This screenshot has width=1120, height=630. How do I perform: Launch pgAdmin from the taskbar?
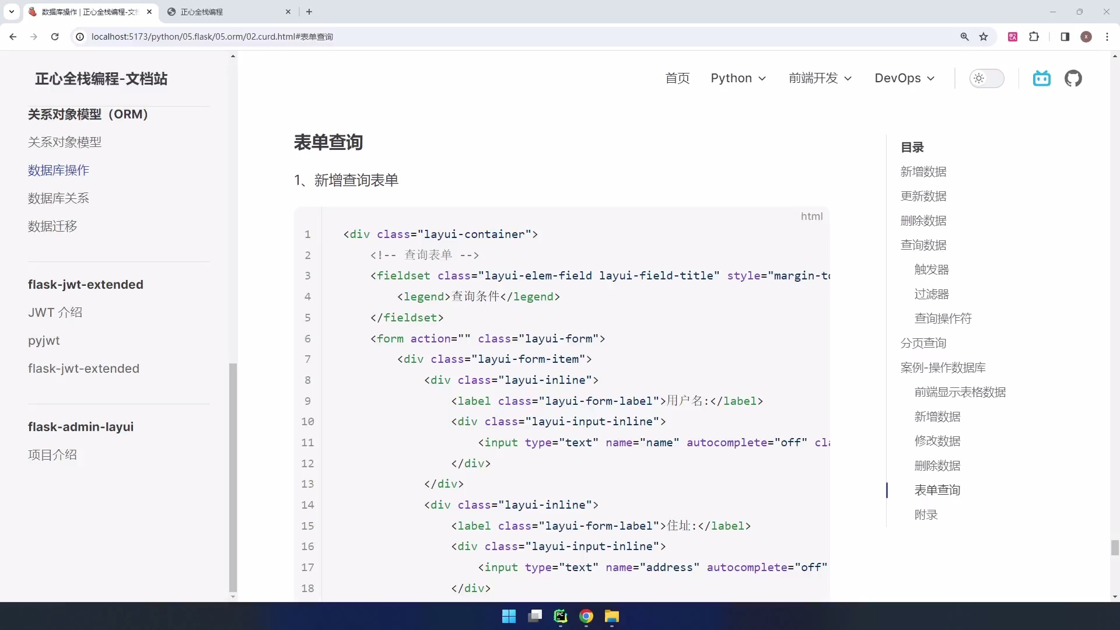[x=561, y=617]
